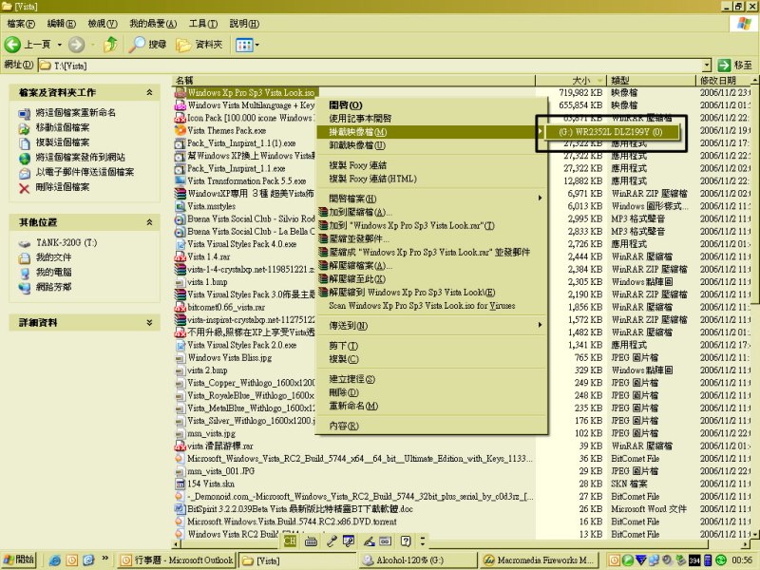
Task: Click the icon of the BitSpirit 3.2.2.039Beta .doc file
Action: 180,509
